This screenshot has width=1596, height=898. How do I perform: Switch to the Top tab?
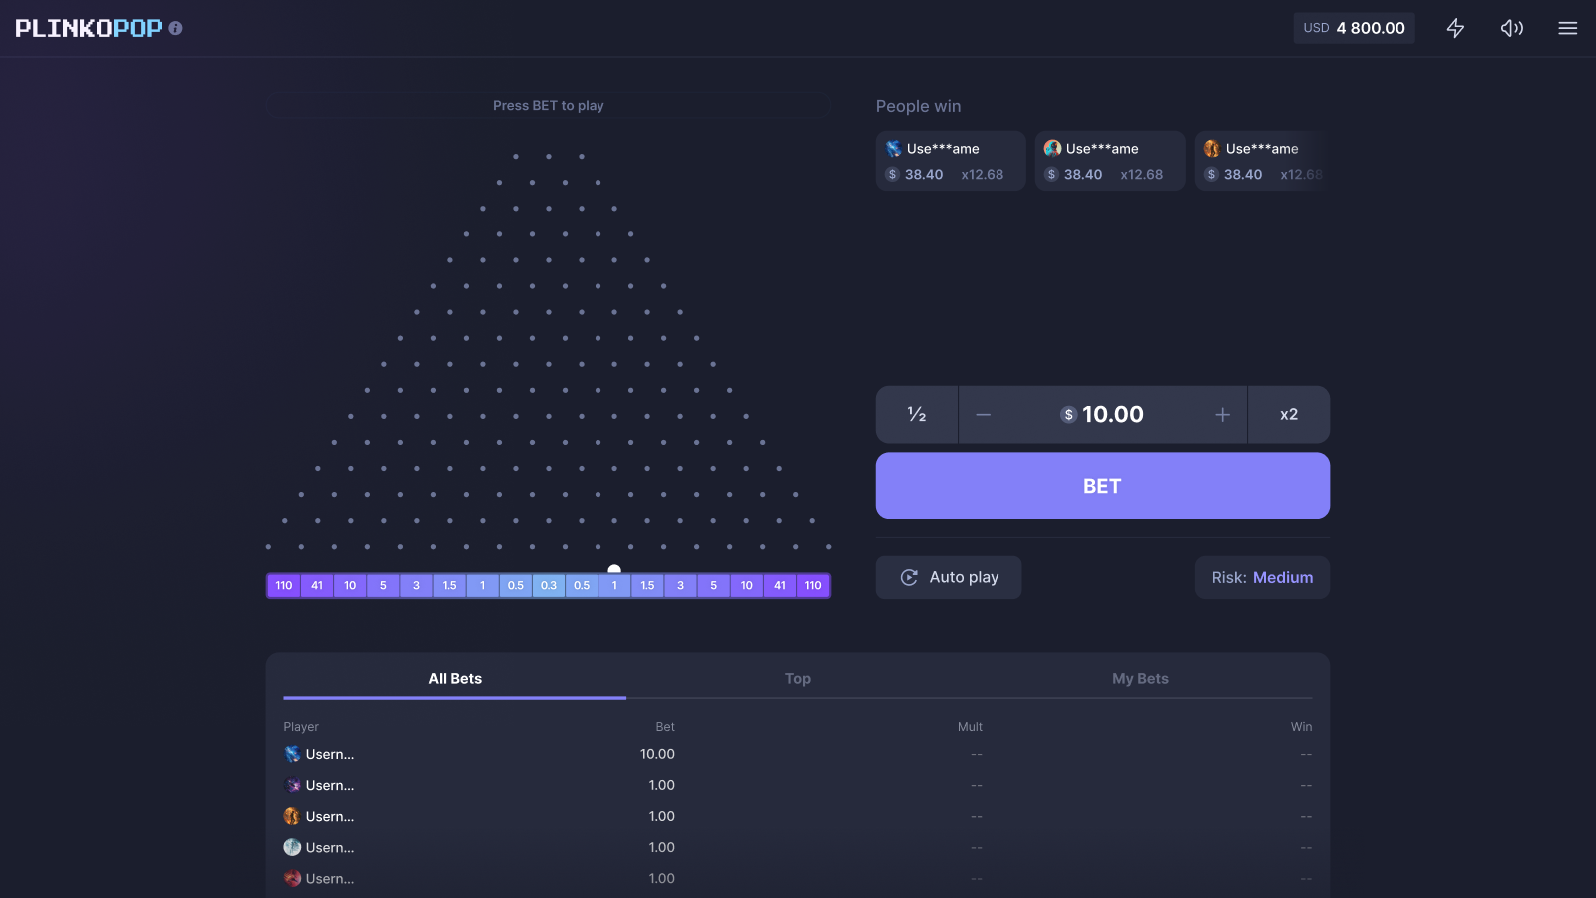pyautogui.click(x=797, y=679)
